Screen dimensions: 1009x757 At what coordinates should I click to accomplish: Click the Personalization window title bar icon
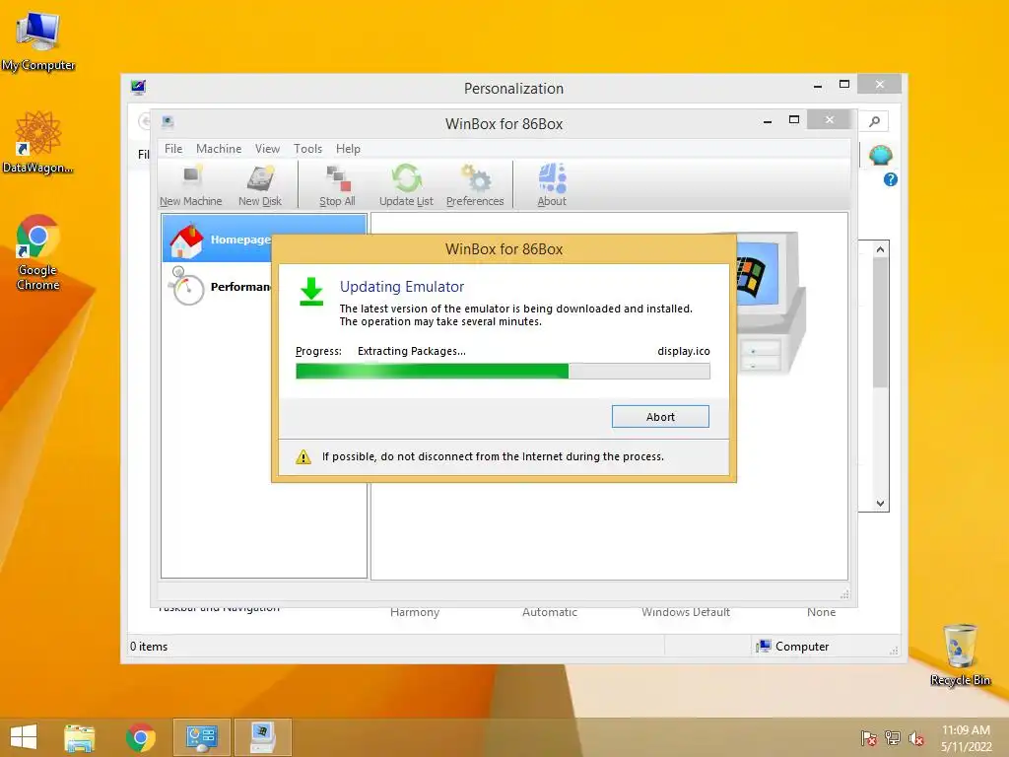138,87
